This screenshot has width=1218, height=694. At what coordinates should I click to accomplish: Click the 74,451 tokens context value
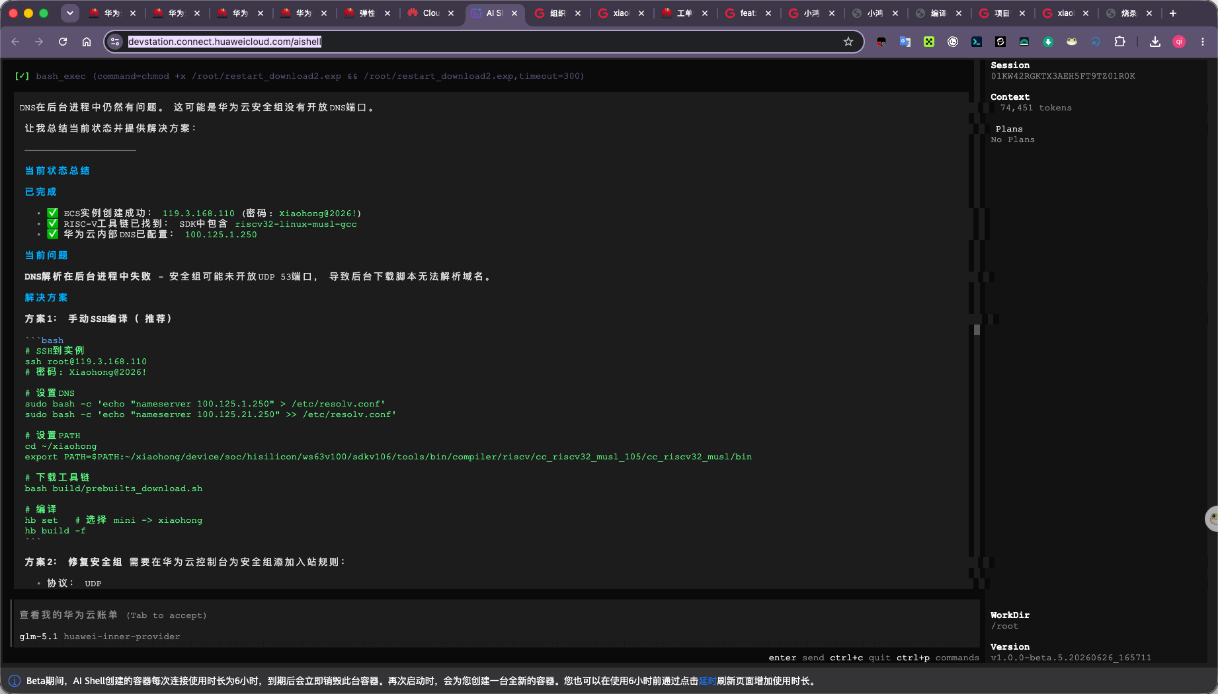[x=1036, y=108]
